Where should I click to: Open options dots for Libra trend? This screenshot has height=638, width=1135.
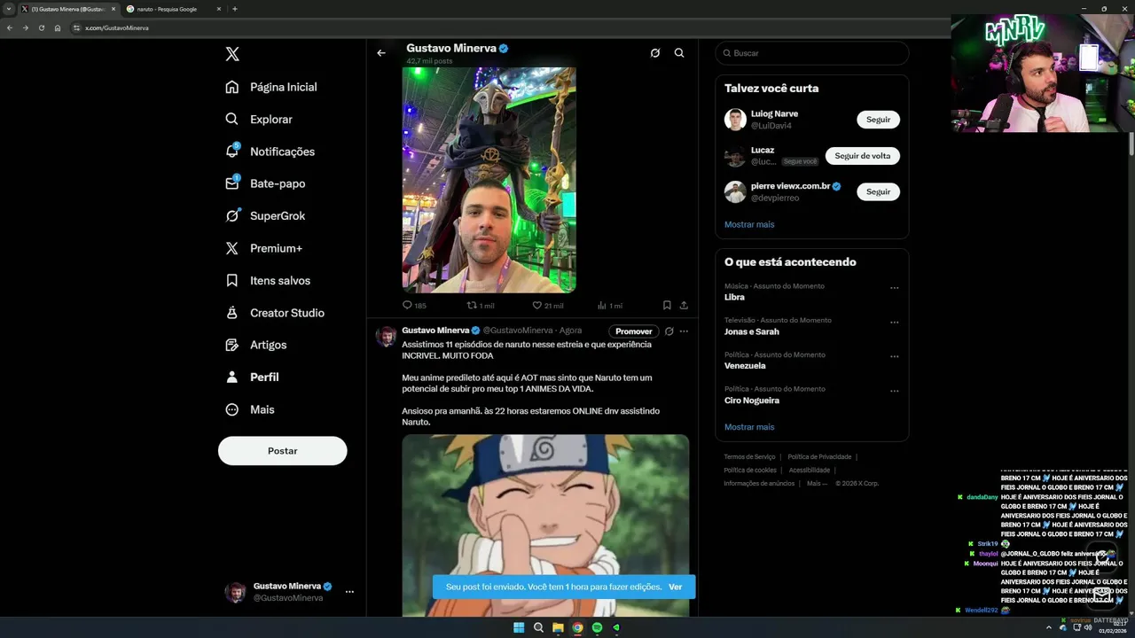click(x=894, y=288)
